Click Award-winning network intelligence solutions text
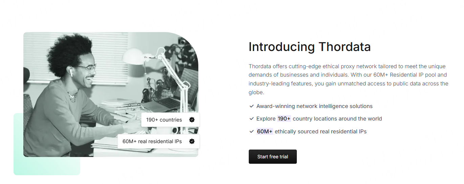The width and height of the screenshot is (464, 184). [314, 106]
